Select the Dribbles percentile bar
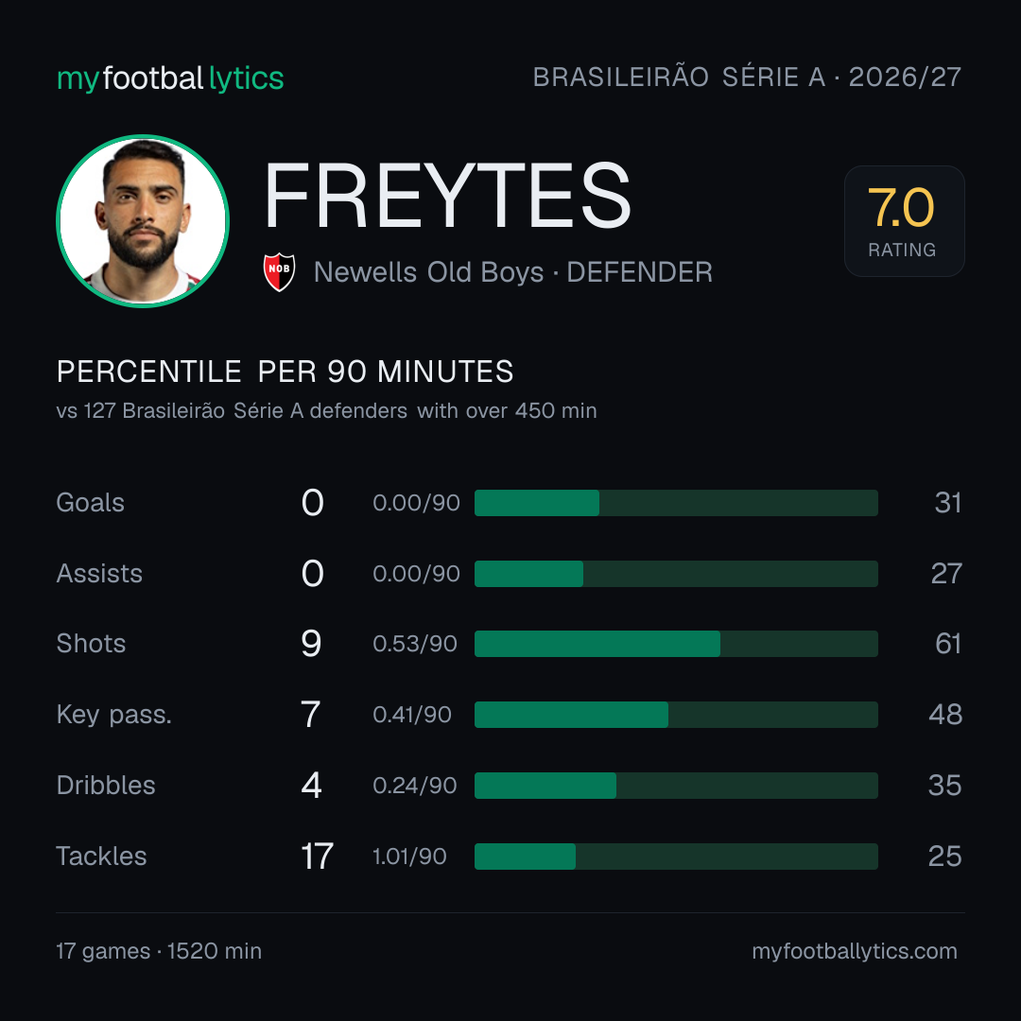Screen dimensions: 1021x1021 676,786
